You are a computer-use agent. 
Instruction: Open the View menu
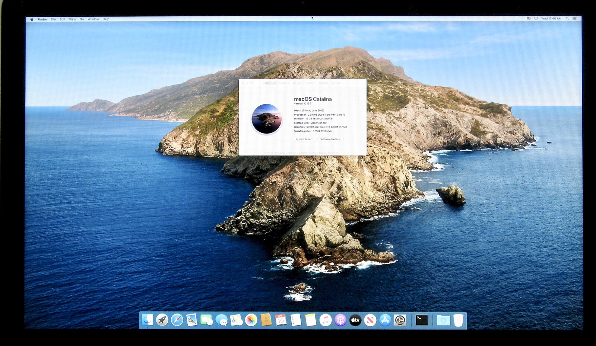72,19
